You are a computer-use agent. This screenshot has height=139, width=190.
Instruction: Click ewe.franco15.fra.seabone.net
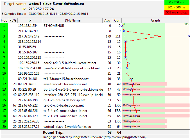pyautogui.click(x=65, y=84)
